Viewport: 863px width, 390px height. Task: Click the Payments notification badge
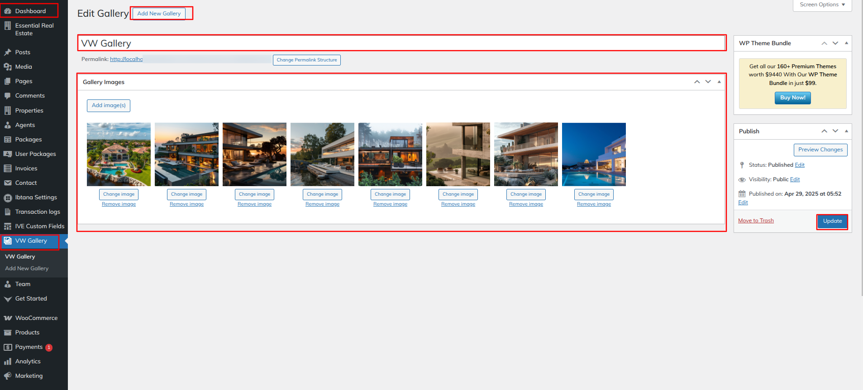point(49,348)
